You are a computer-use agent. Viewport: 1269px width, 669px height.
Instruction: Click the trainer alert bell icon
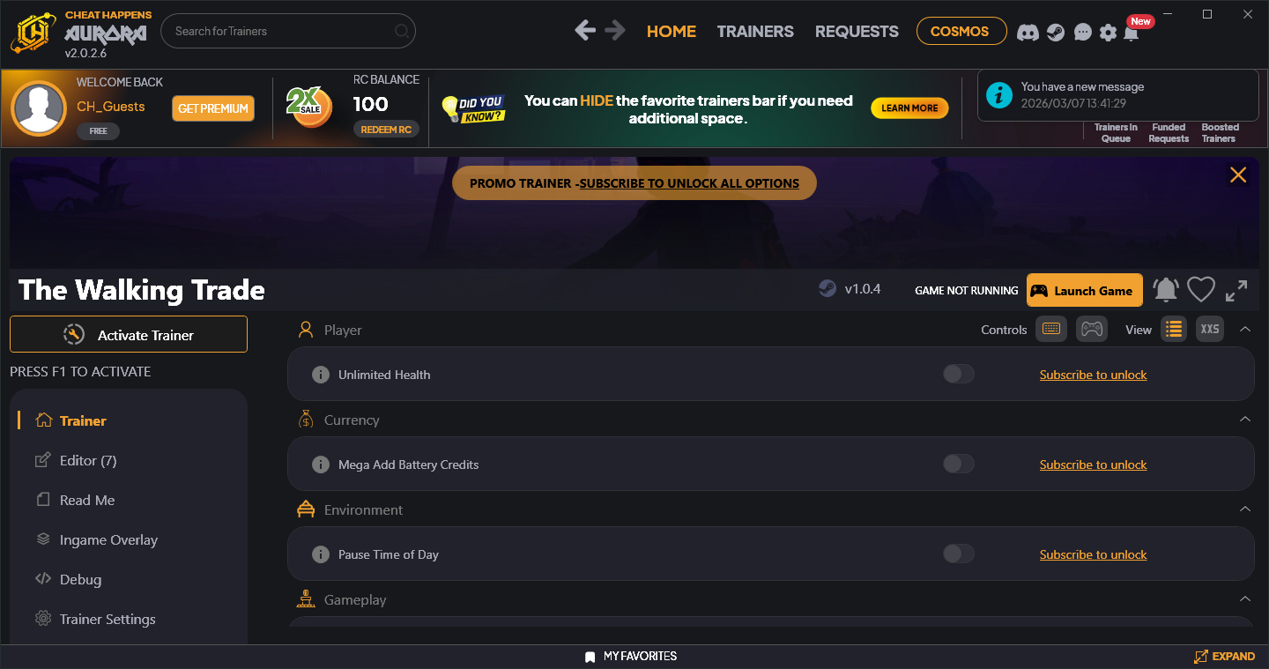[x=1166, y=290]
